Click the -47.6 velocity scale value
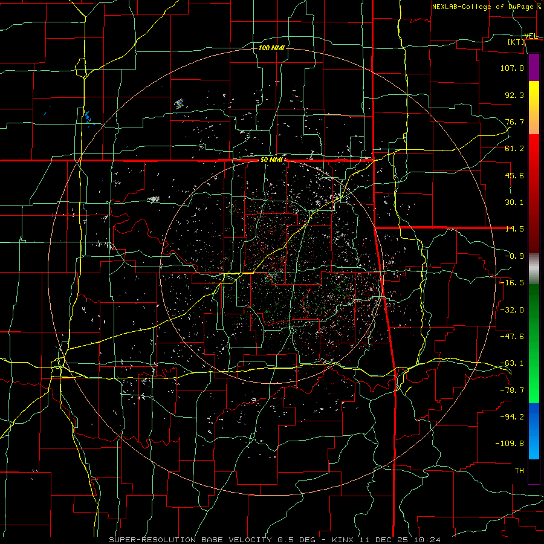Screen dimensions: 544x544 (512, 337)
